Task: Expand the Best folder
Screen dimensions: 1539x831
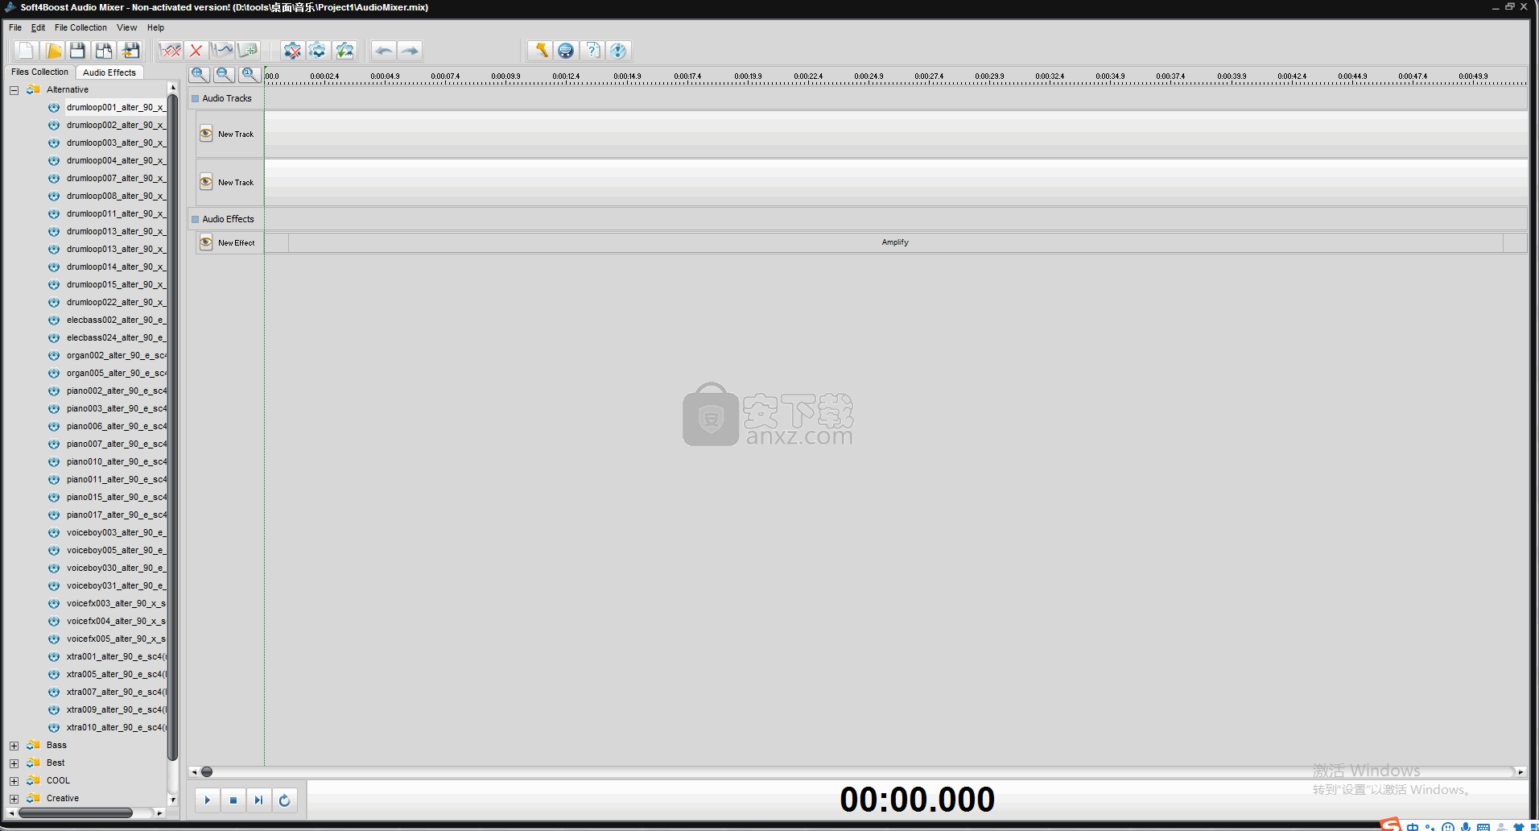Action: pos(14,763)
